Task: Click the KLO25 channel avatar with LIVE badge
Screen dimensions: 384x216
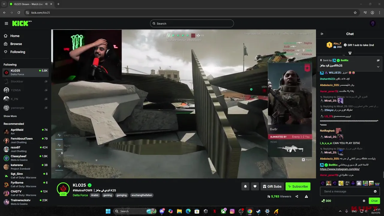Action: point(63,189)
